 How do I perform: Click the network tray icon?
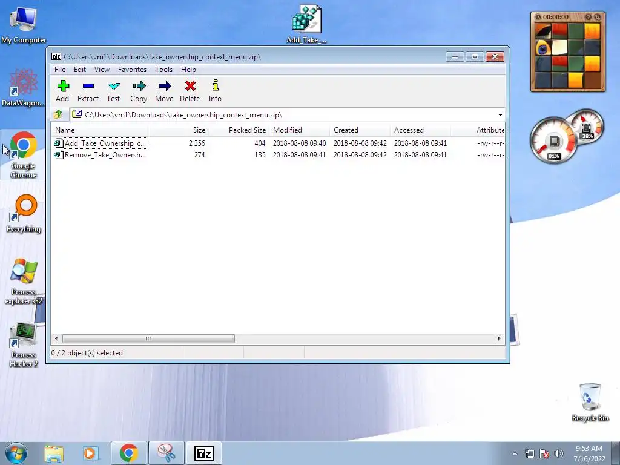coord(529,453)
